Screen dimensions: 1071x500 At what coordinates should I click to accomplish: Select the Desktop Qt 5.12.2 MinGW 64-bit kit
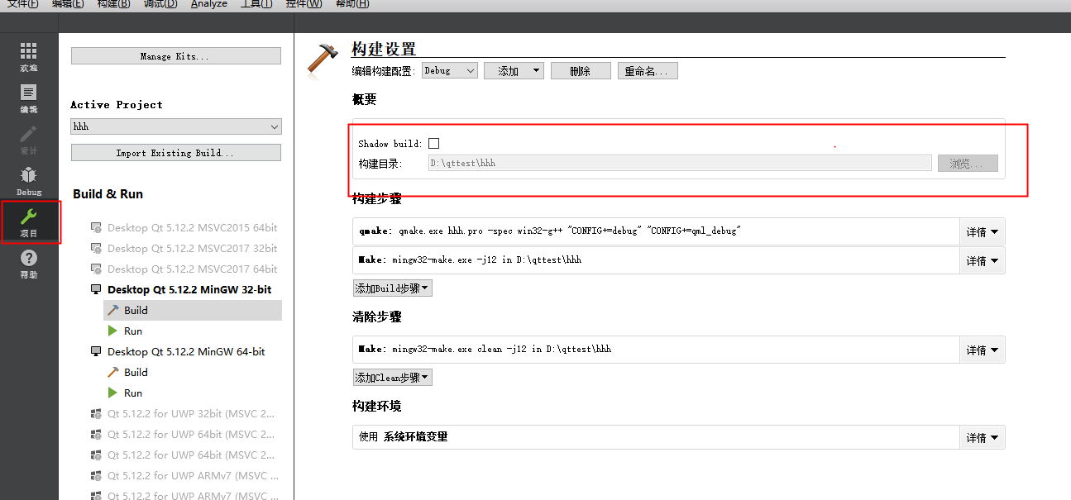click(178, 351)
